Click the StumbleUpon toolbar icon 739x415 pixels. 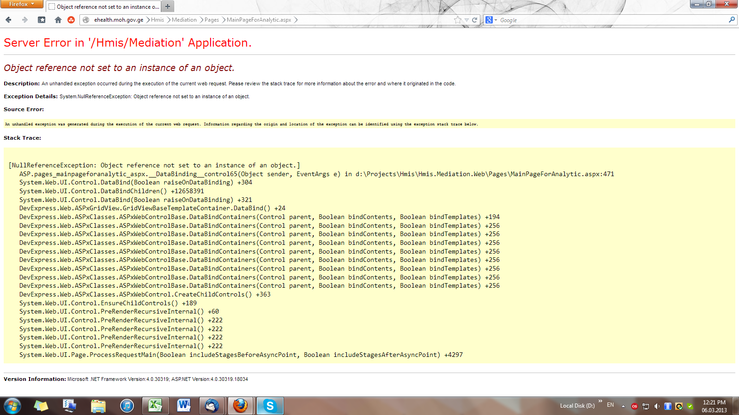tap(71, 20)
